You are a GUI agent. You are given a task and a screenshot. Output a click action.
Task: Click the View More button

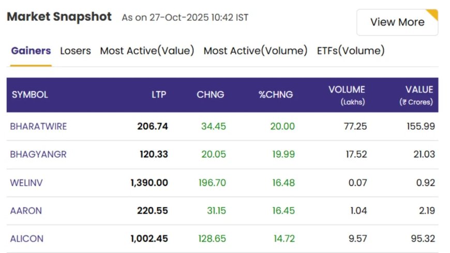coord(397,22)
